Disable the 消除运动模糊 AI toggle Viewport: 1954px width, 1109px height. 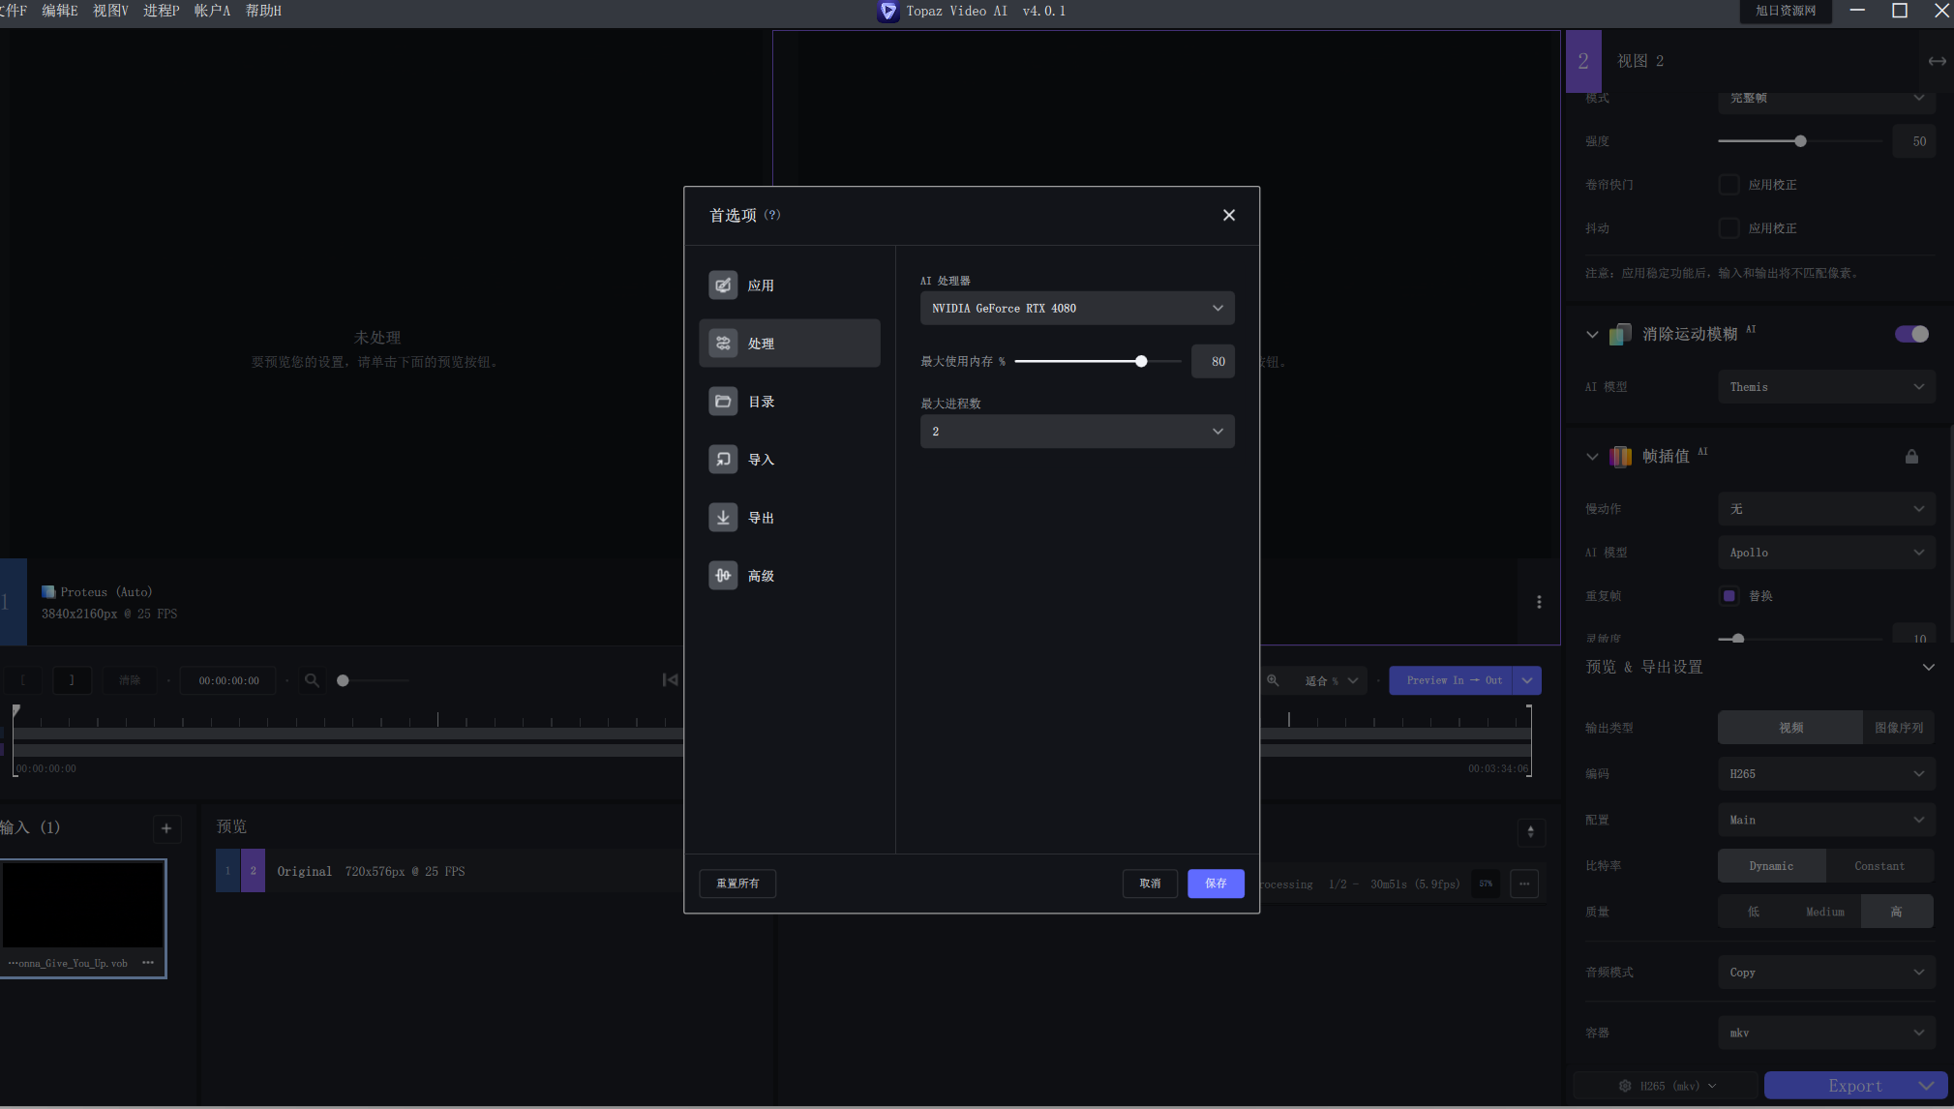1911,334
